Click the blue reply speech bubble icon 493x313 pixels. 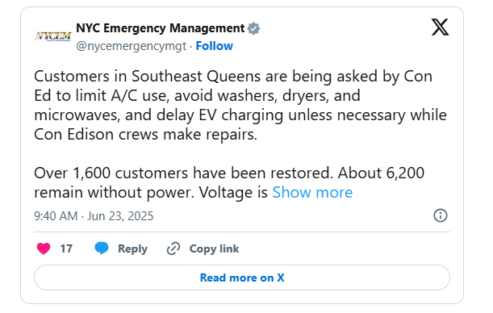pos(102,248)
